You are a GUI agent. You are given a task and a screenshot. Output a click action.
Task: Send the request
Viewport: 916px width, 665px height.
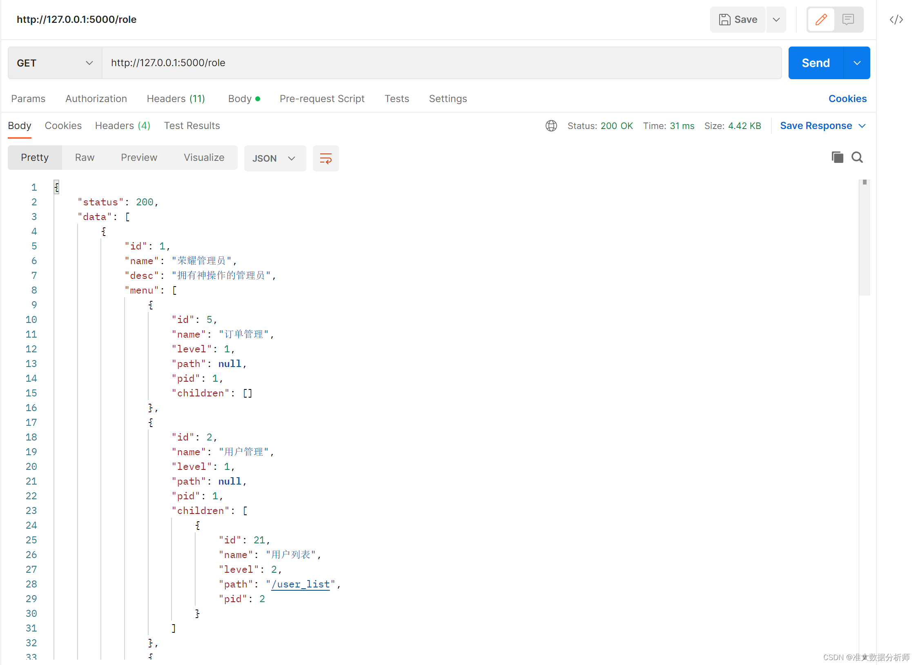[x=816, y=63]
